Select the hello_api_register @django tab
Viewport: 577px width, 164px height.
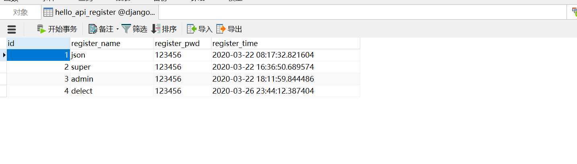[x=100, y=12]
